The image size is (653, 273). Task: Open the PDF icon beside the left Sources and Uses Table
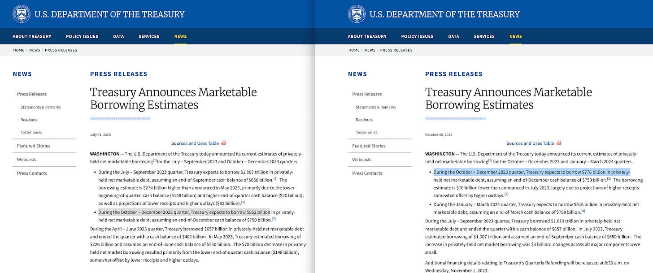click(x=224, y=143)
